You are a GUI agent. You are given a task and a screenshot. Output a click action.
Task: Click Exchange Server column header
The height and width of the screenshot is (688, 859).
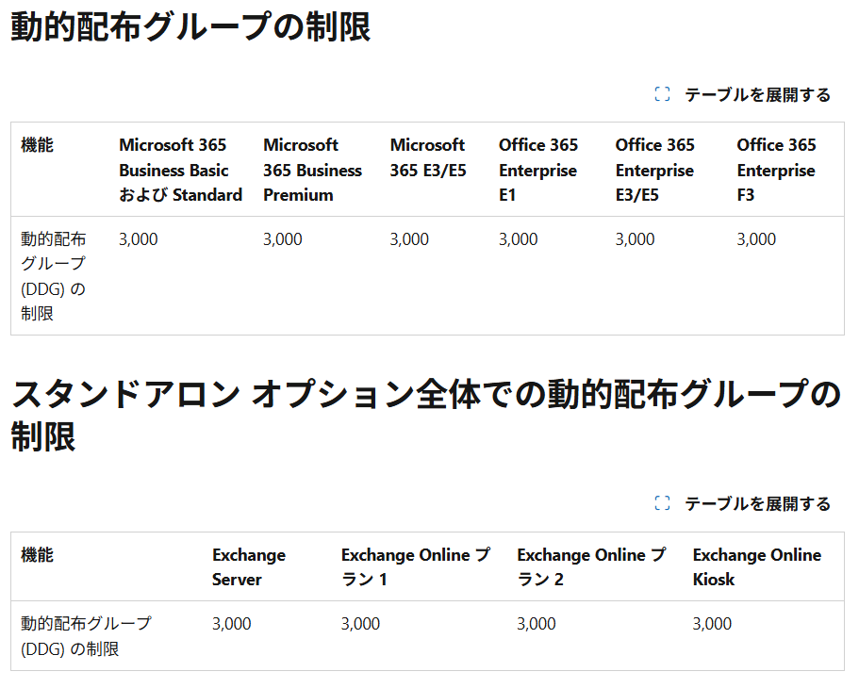(x=249, y=567)
